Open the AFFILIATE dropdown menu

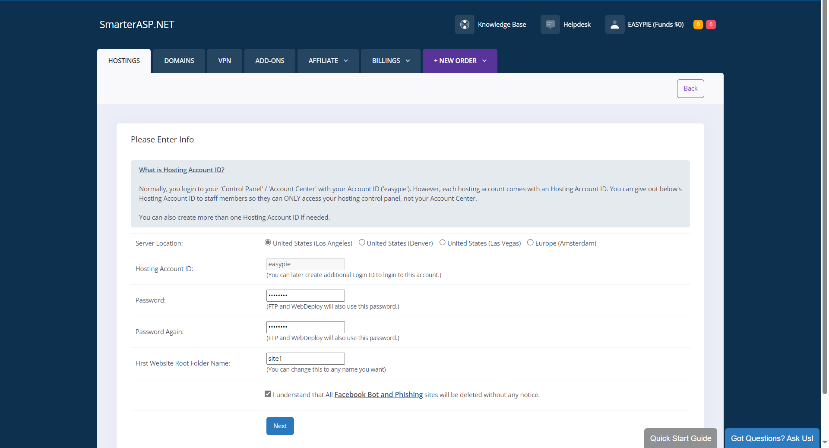(327, 60)
